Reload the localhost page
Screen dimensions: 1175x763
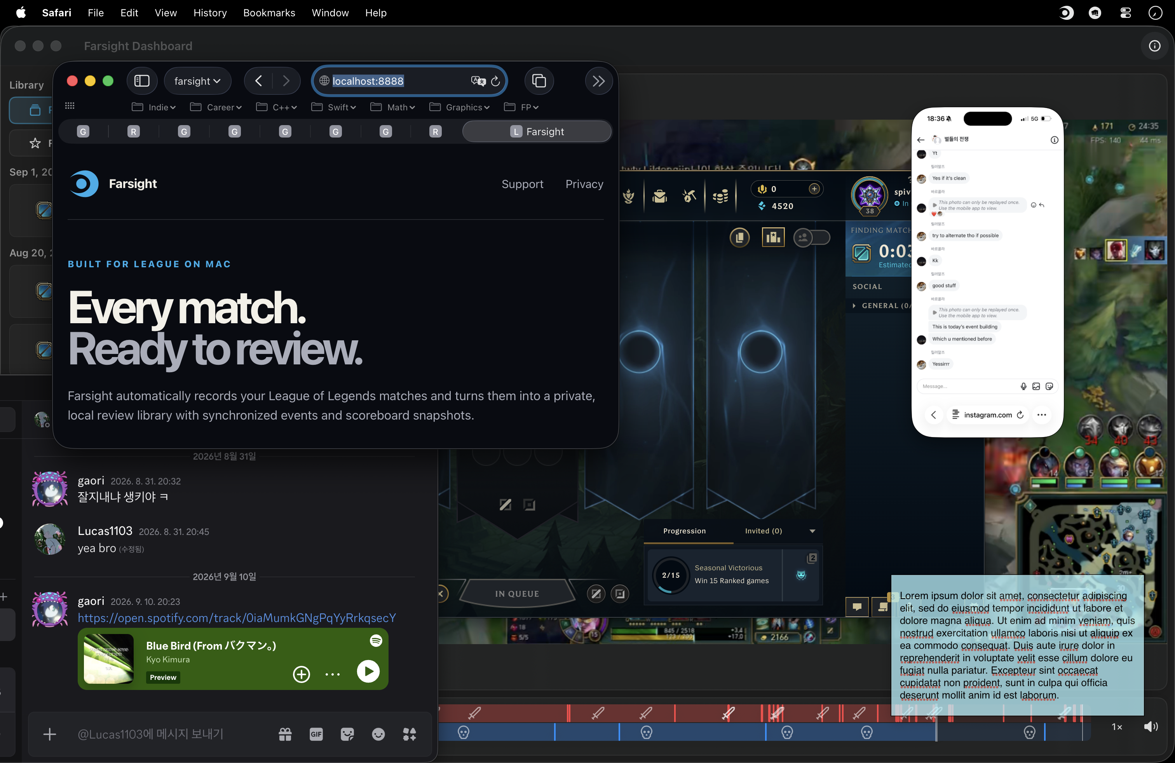pos(496,81)
